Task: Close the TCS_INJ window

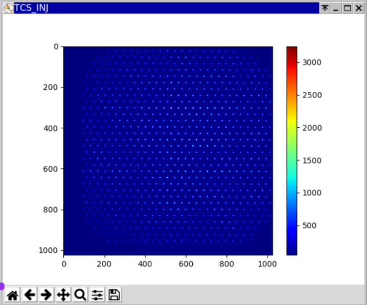Action: click(358, 8)
